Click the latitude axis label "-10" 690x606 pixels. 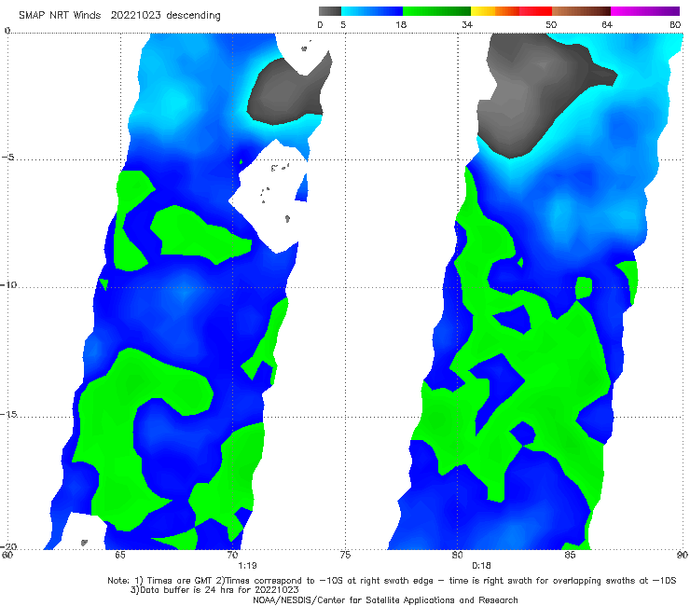tap(7, 284)
